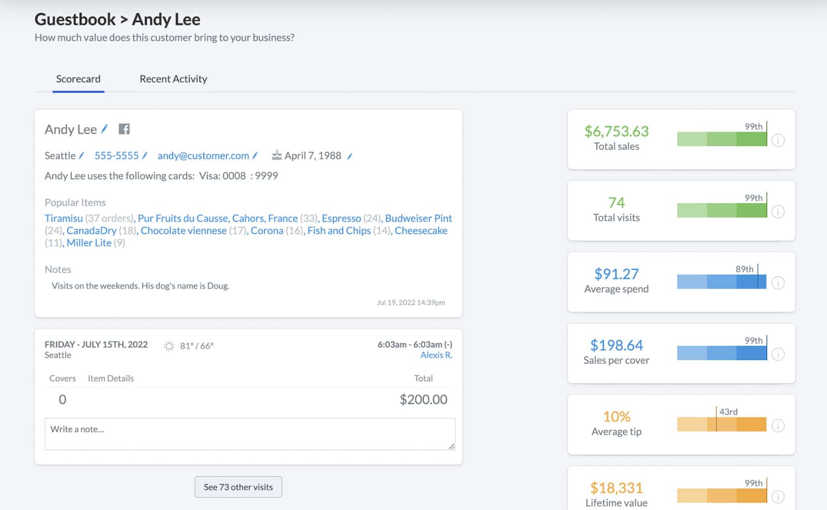Click the Covers column header

point(63,378)
